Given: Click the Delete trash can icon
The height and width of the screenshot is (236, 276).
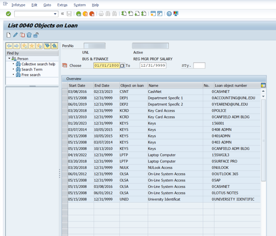Looking at the screenshot, I should point(29,35).
